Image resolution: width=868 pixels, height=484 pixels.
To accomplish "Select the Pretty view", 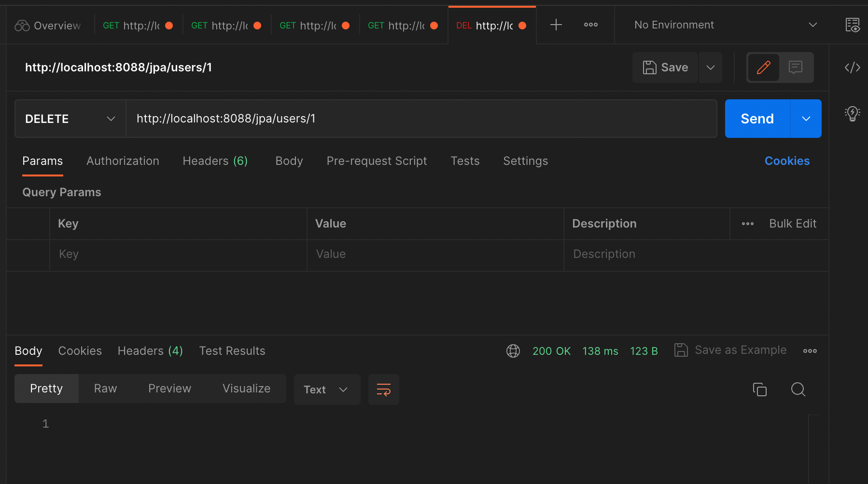I will coord(46,389).
